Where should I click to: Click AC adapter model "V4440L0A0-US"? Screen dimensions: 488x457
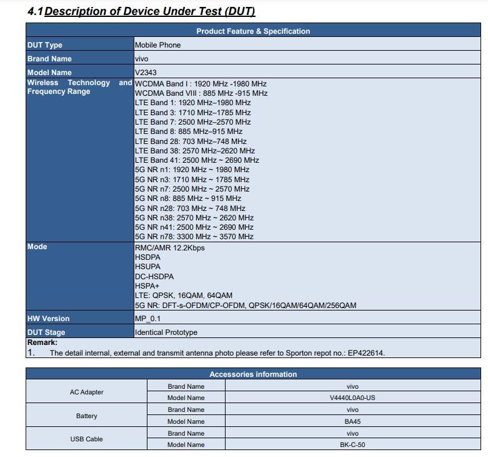click(x=352, y=398)
